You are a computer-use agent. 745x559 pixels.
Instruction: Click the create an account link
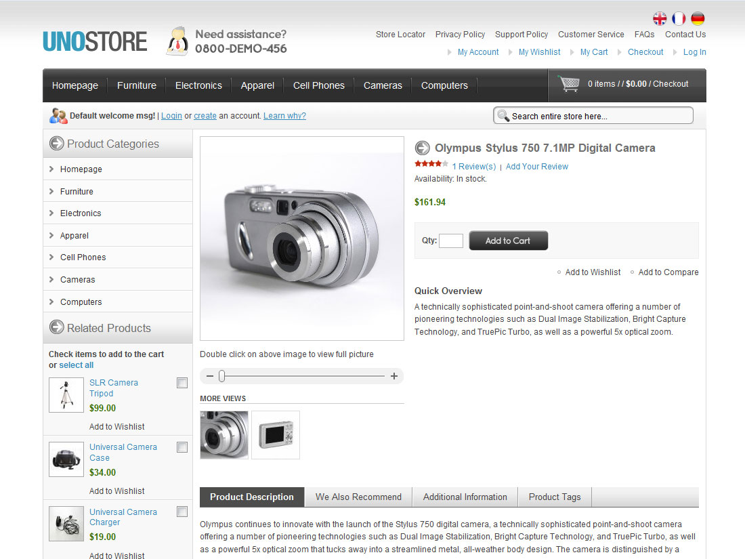coord(205,115)
